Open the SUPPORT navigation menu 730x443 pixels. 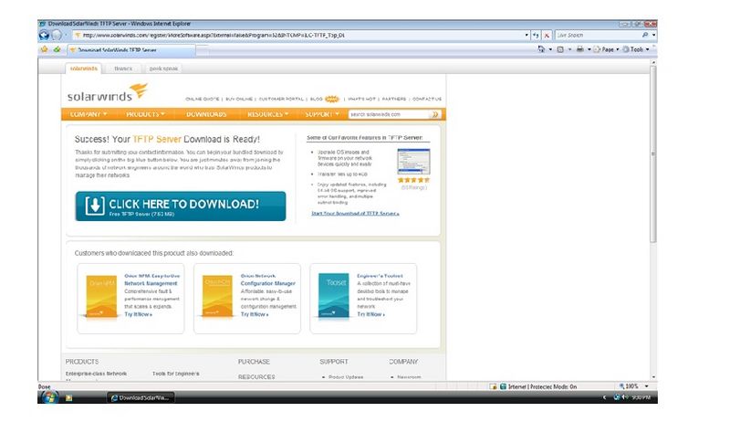[x=322, y=114]
